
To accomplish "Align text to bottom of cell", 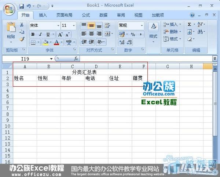I will point(99,26).
